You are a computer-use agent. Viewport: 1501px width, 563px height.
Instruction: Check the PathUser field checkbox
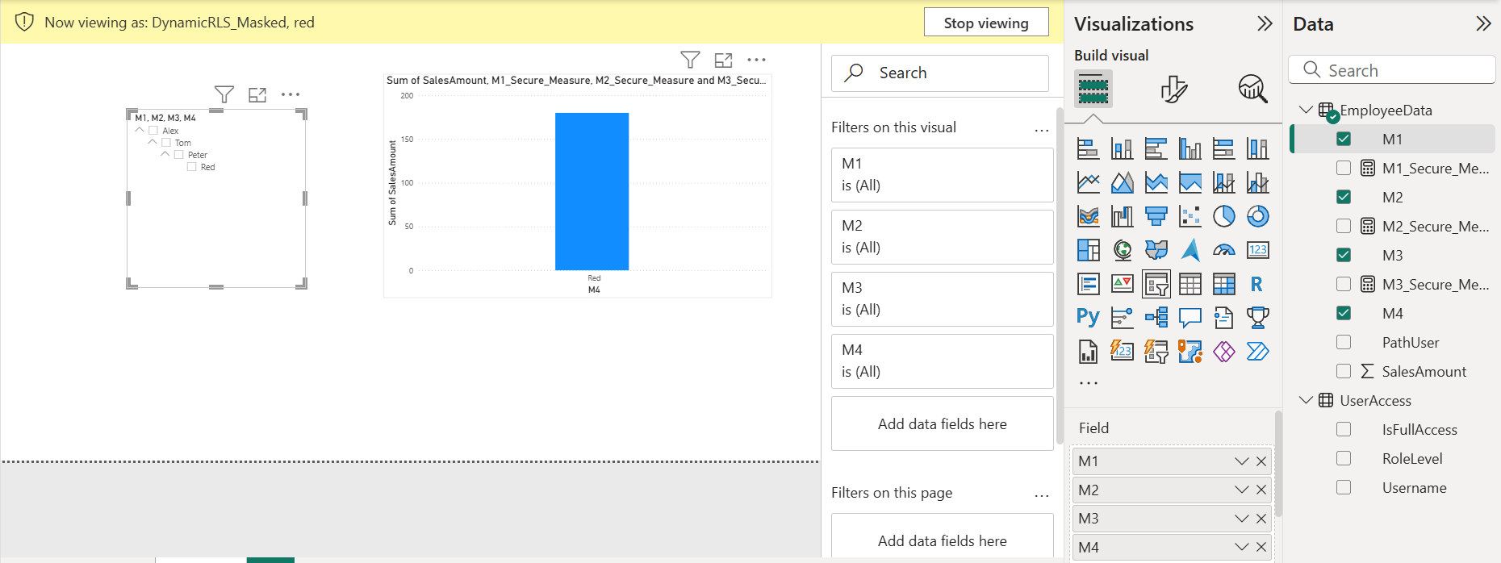point(1344,342)
